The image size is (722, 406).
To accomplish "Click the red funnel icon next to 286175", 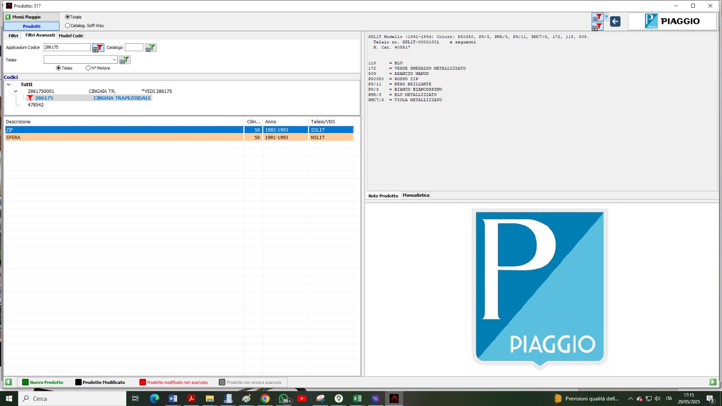I will (x=30, y=98).
